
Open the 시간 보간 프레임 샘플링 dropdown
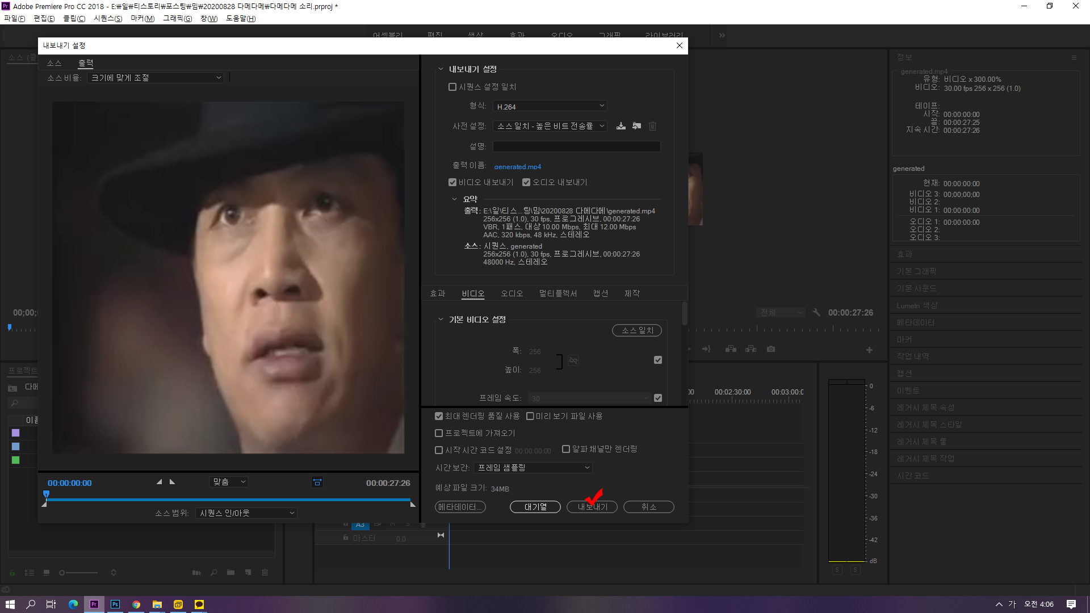[533, 468]
